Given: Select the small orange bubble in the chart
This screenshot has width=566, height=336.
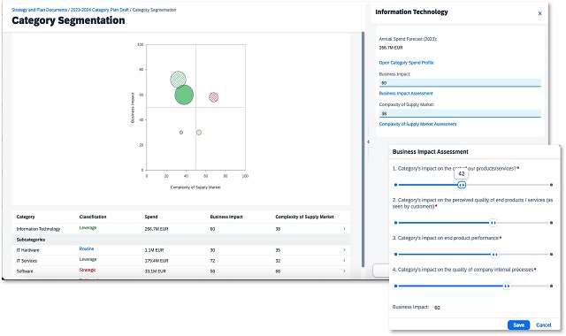Looking at the screenshot, I should (x=199, y=133).
